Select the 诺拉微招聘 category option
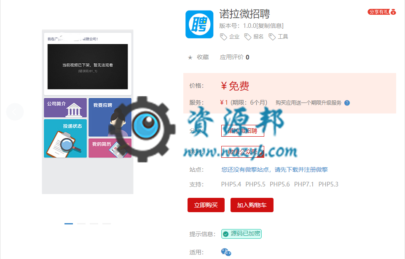 point(242,131)
